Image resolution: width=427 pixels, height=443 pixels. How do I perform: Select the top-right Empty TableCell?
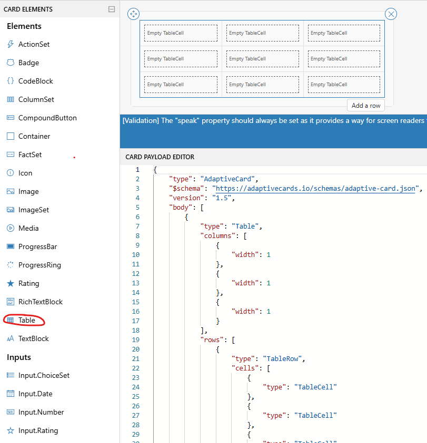[344, 33]
